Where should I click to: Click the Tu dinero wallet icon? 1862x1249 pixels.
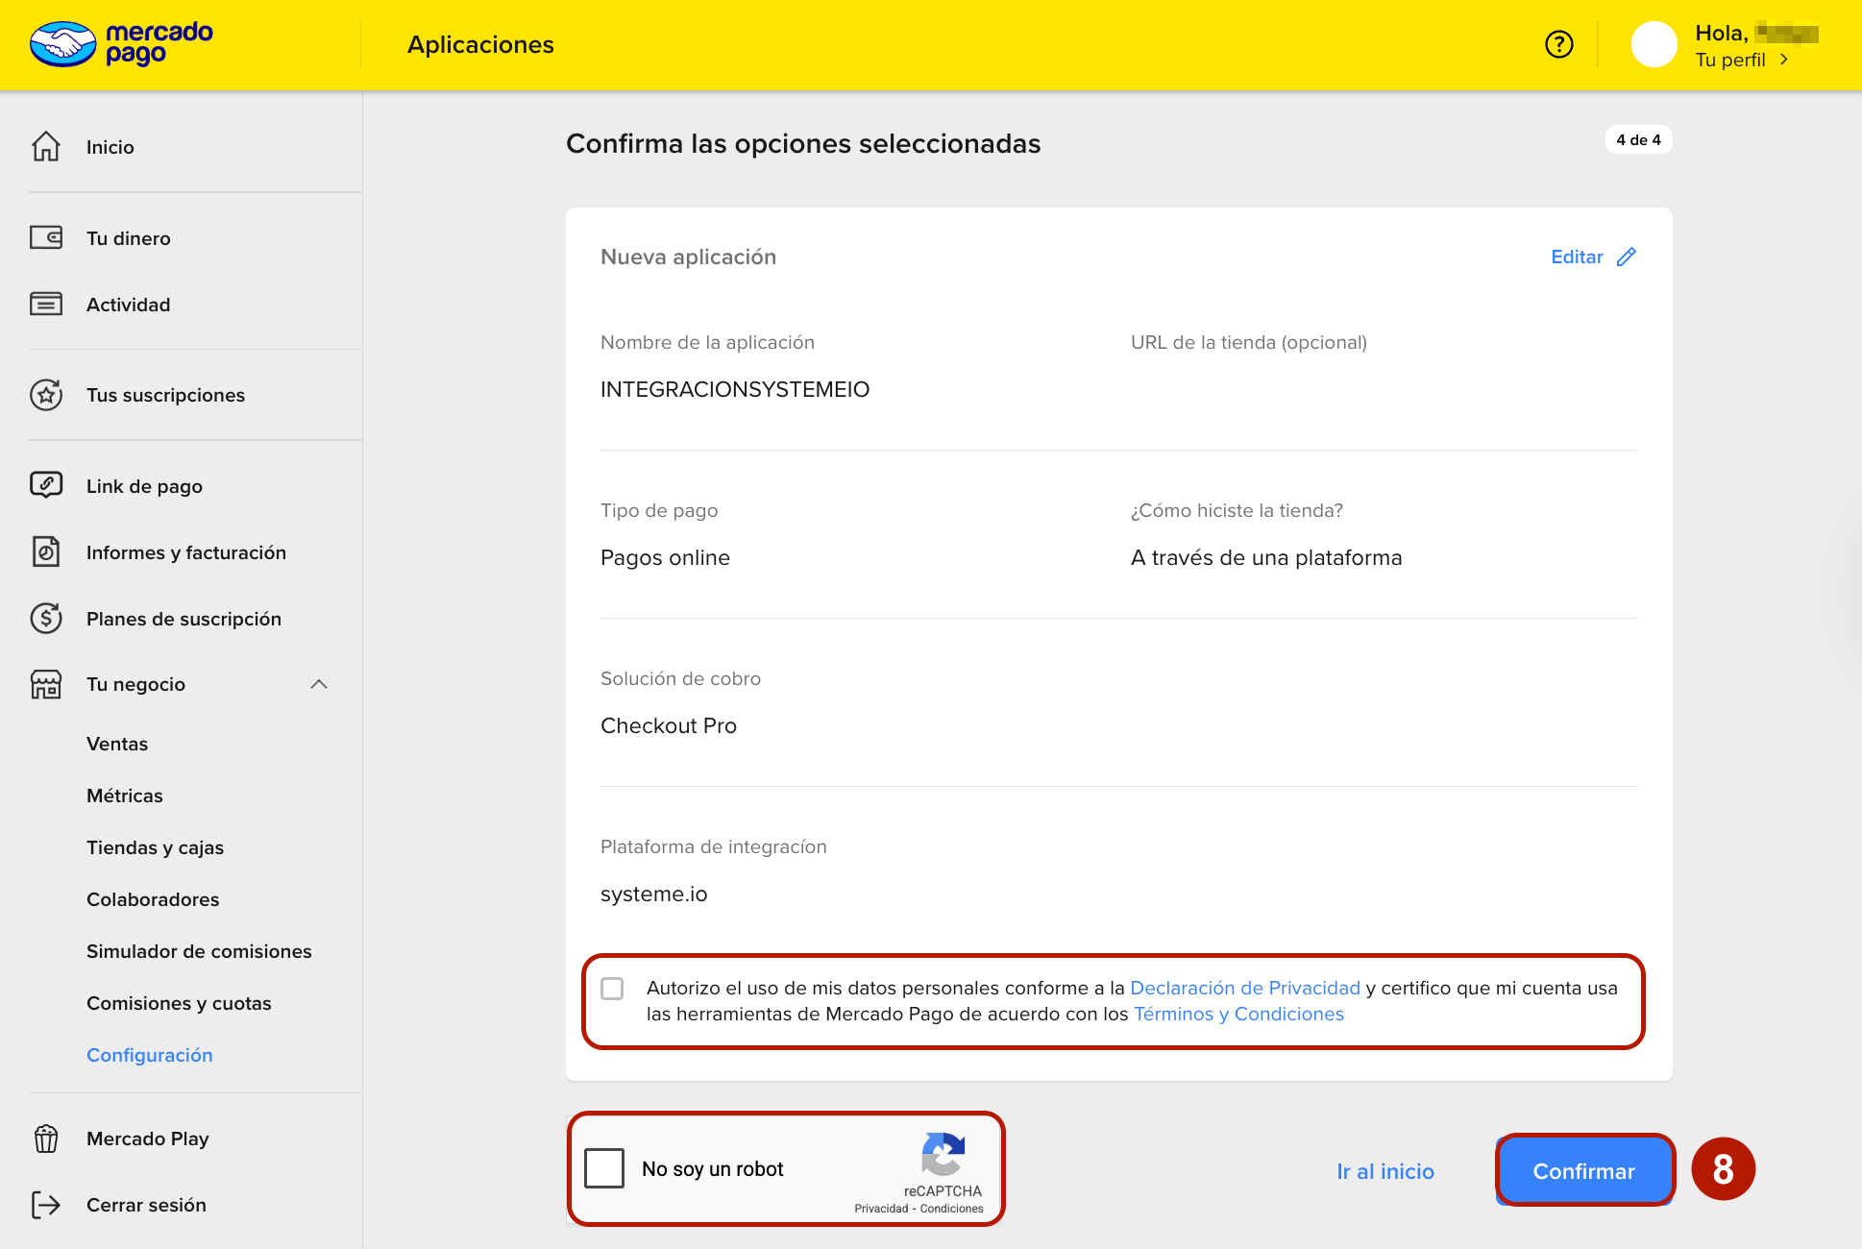click(x=46, y=237)
